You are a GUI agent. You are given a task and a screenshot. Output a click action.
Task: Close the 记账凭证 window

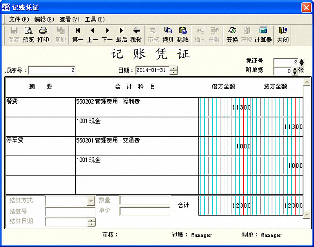pyautogui.click(x=306, y=7)
